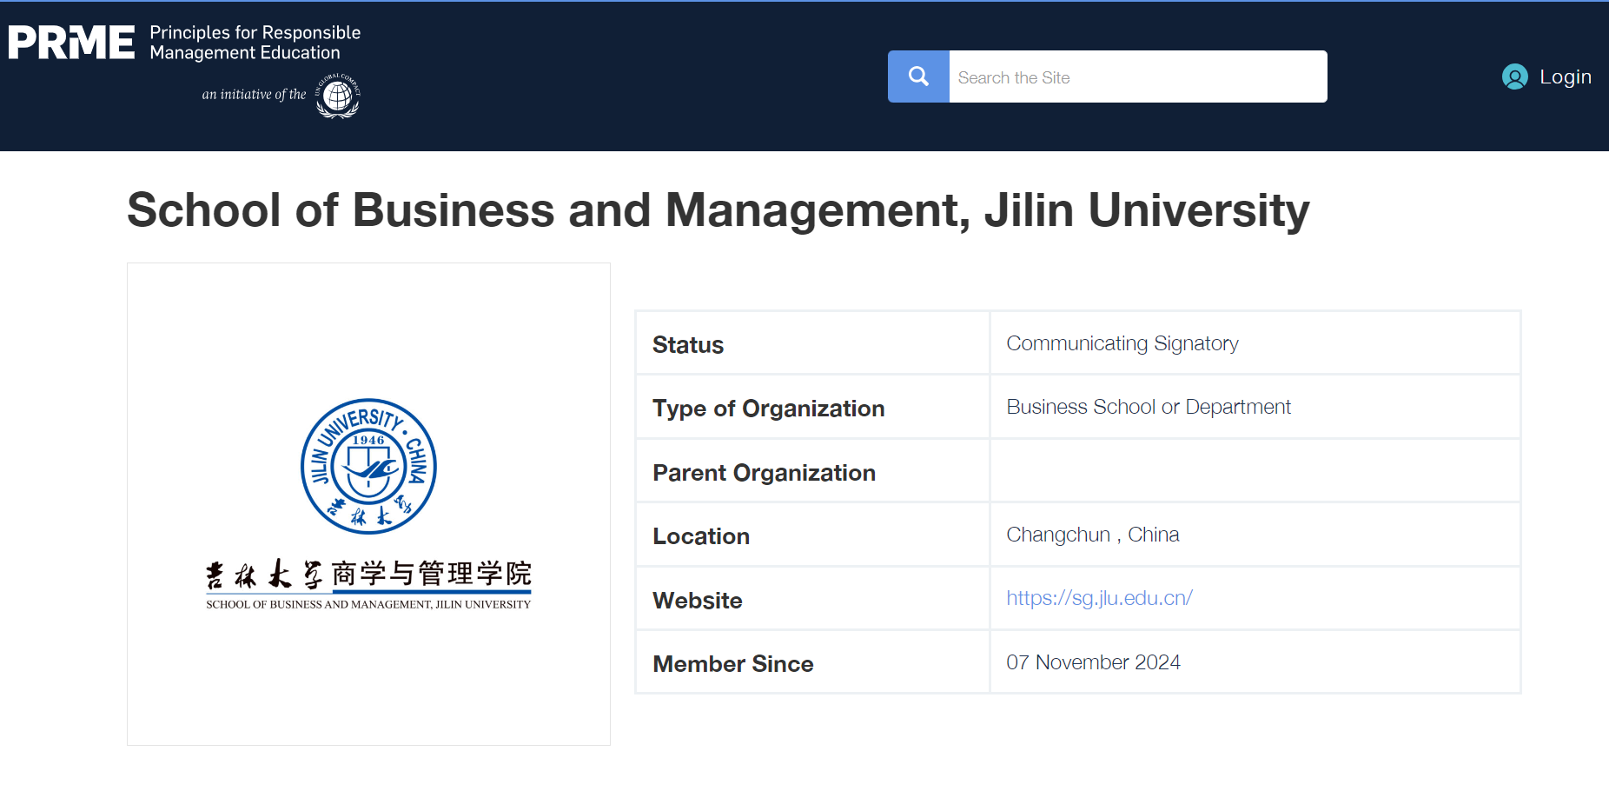Click the Member Since row label

[732, 664]
